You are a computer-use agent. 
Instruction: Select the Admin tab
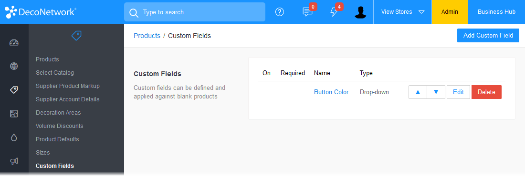[450, 12]
